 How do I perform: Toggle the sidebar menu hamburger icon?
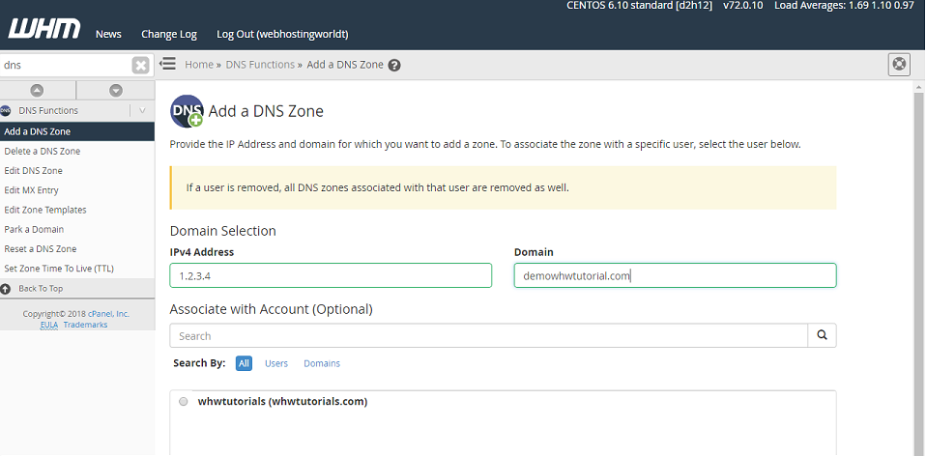(167, 65)
